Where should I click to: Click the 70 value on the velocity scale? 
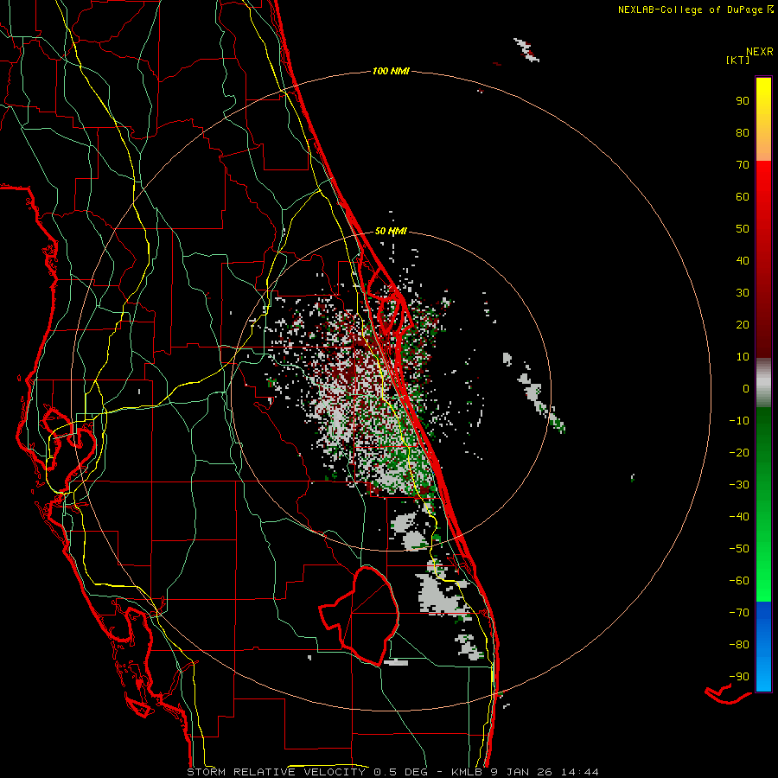743,165
